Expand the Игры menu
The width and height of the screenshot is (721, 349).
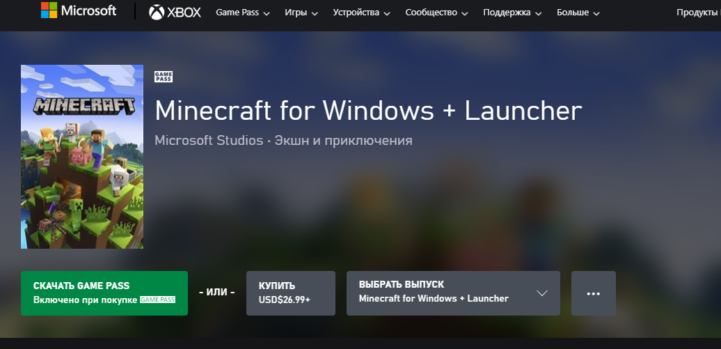(301, 13)
